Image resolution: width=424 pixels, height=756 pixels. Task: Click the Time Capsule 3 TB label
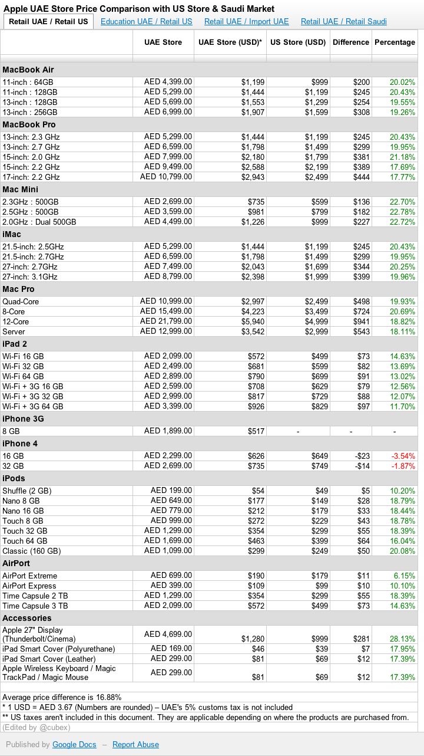click(x=35, y=606)
